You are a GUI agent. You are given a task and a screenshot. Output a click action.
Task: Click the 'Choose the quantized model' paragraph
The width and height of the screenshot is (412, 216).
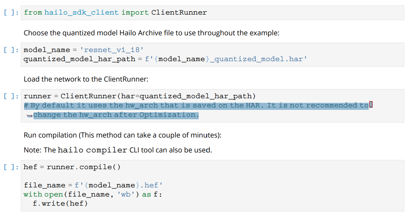(x=151, y=33)
